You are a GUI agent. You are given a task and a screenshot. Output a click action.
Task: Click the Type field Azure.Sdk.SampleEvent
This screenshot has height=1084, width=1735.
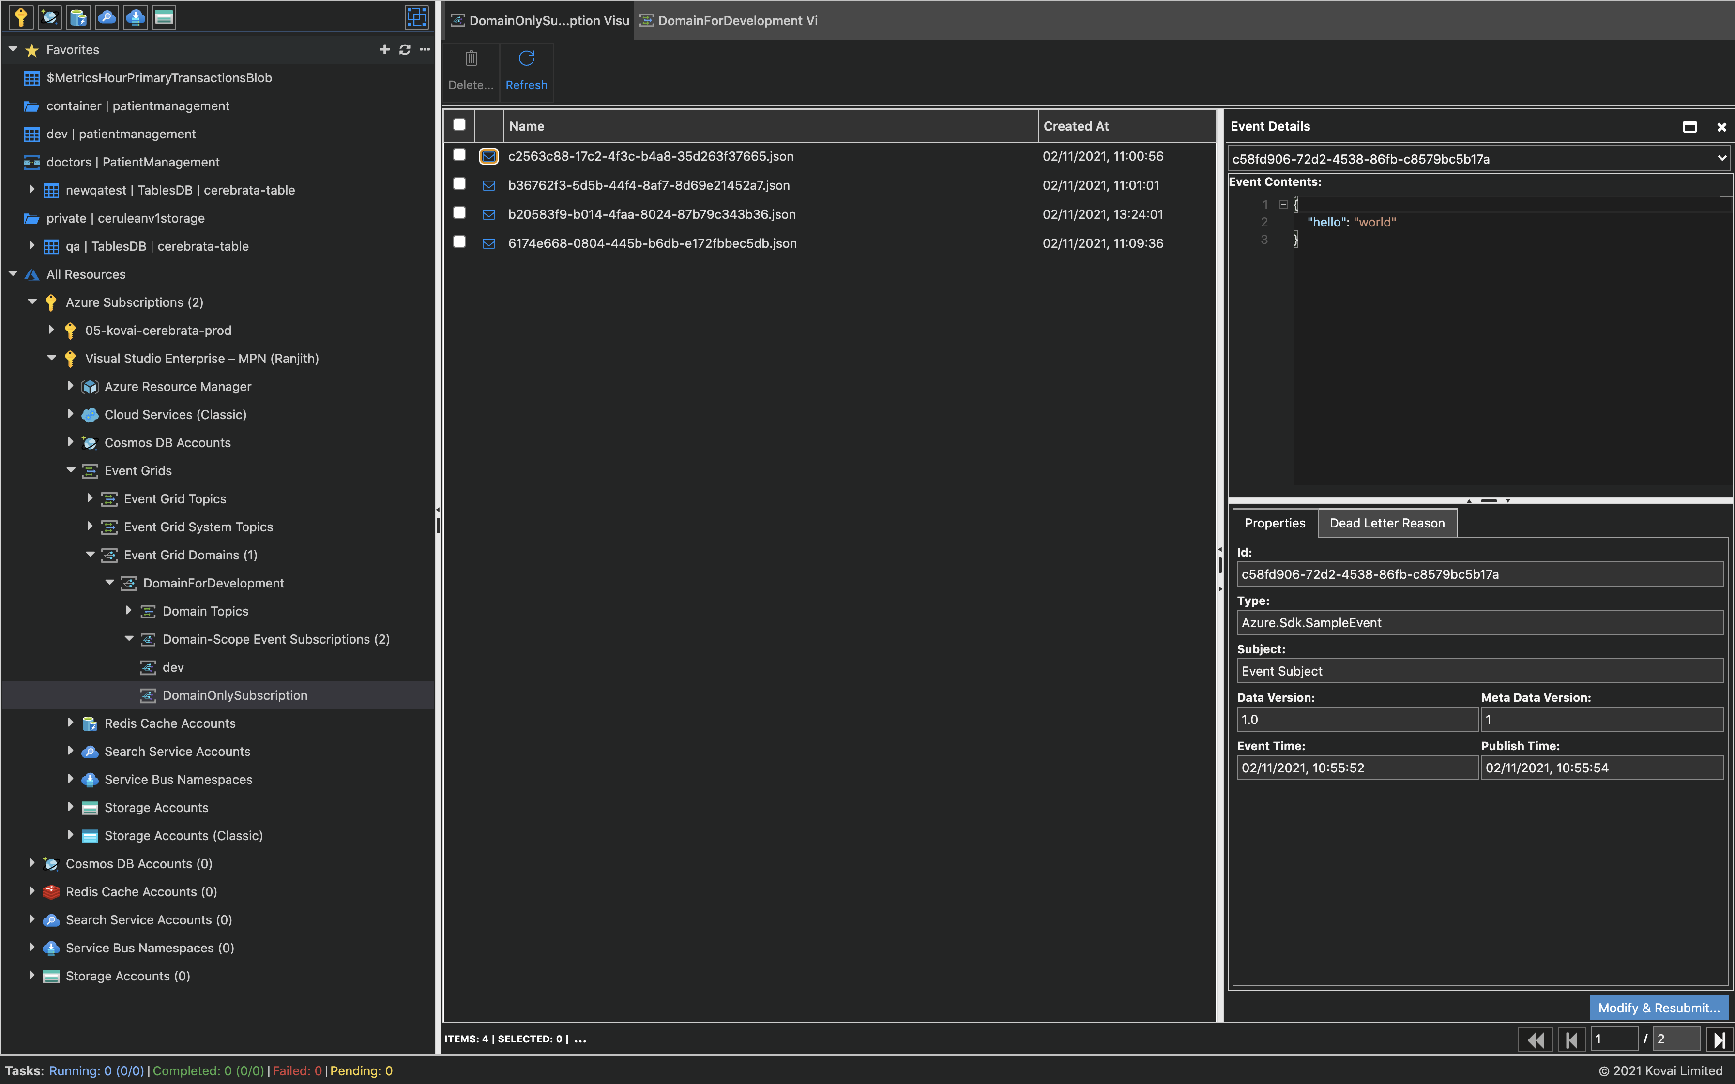tap(1480, 623)
